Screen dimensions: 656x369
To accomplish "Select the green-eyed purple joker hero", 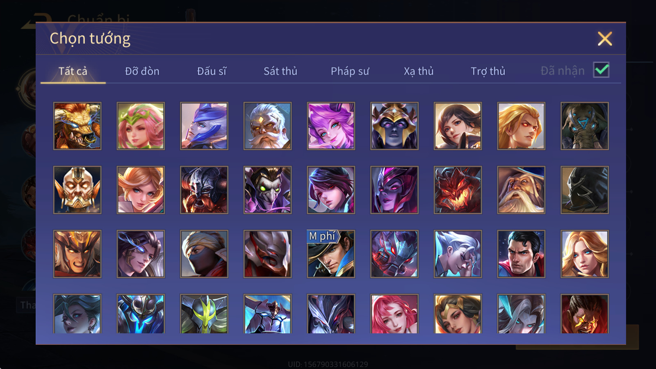I will pyautogui.click(x=268, y=190).
